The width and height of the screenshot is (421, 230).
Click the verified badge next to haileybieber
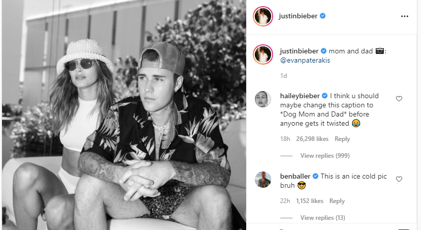tap(325, 96)
